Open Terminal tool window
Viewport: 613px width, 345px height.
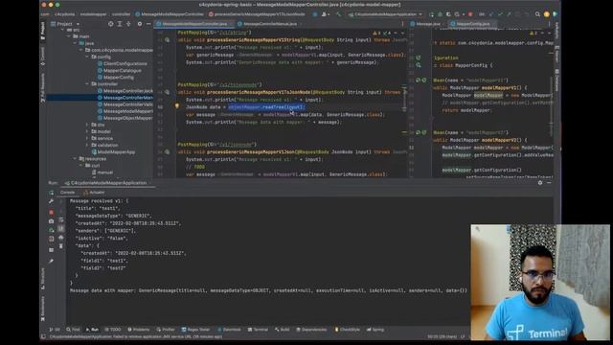258,330
